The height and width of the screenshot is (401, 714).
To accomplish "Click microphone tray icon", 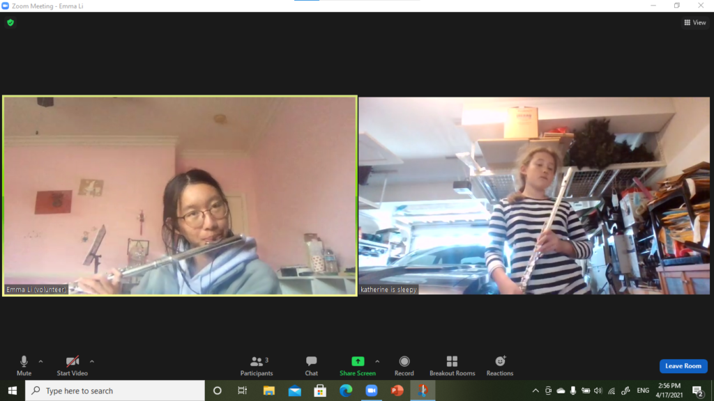I will [573, 391].
